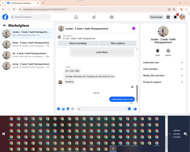This screenshot has width=190, height=152.
Task: Open the Jordan apartment conversation
Action: click(x=27, y=34)
